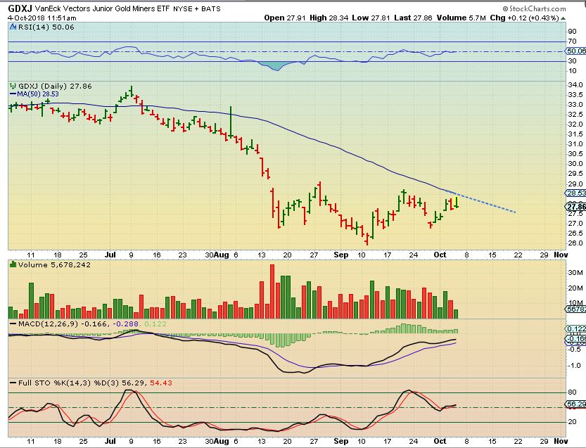Click the 56.29 tag on the stochastic right axis
The width and height of the screenshot is (586, 448).
tap(576, 404)
